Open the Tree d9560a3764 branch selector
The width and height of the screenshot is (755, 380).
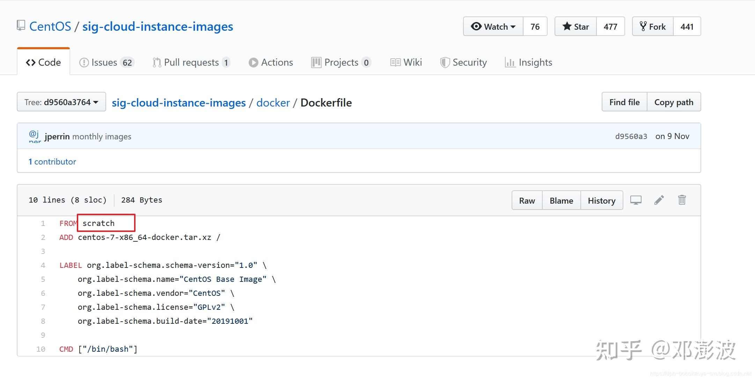coord(61,102)
